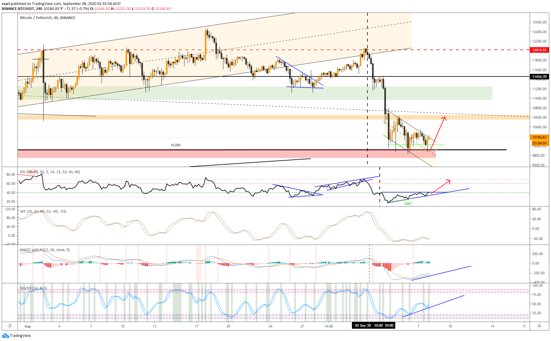This screenshot has width=551, height=341.
Task: Toggle the A auto-scale button
Action: 539,326
